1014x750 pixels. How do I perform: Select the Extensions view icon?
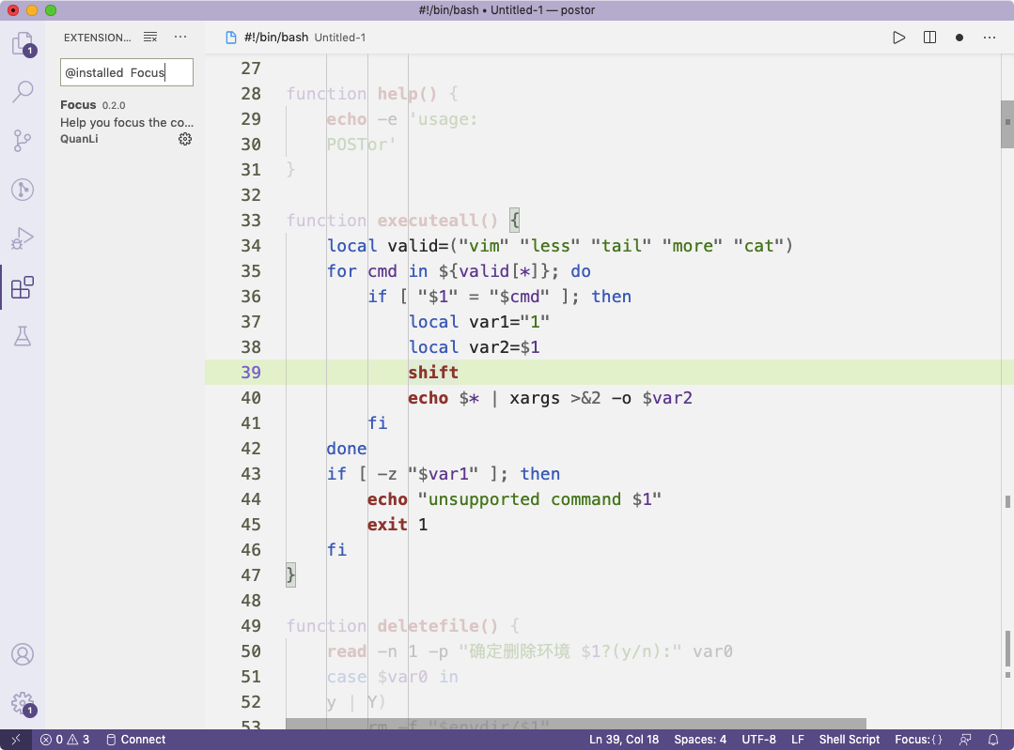(23, 287)
